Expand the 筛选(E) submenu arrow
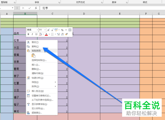Screen dimensions: 165x120 tap(55, 82)
